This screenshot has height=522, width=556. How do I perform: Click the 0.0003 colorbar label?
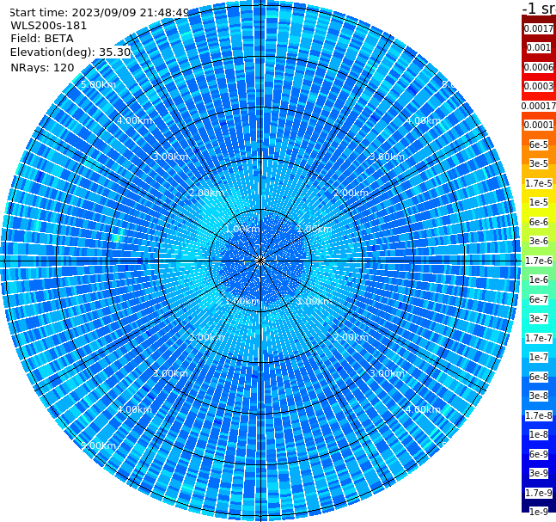(x=539, y=86)
